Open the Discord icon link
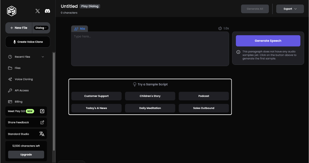This screenshot has height=163, width=309. click(x=47, y=11)
